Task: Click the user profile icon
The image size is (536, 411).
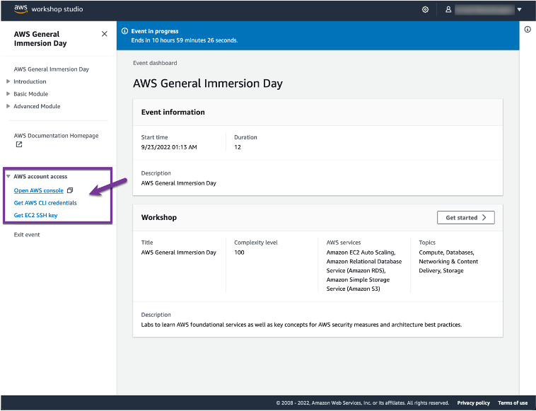Action: [448, 10]
